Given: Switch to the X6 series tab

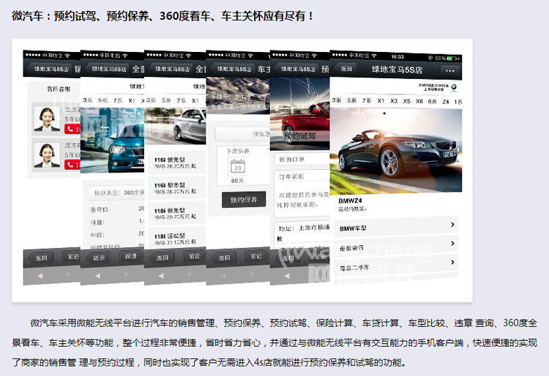Looking at the screenshot, I should tap(419, 102).
